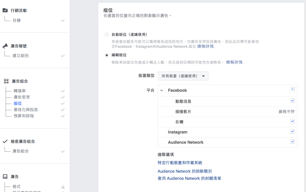The image size is (306, 192).
Task: Click the 行銷活動 section heading
Action: (19, 11)
